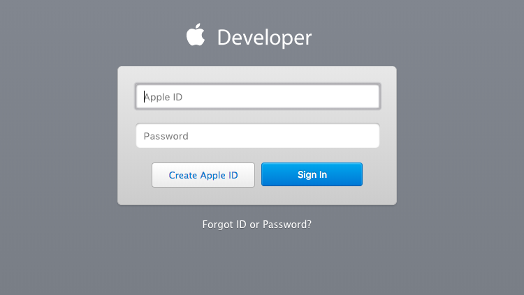Click the Create Apple ID label text
Screen dimensions: 524x295
pos(203,175)
